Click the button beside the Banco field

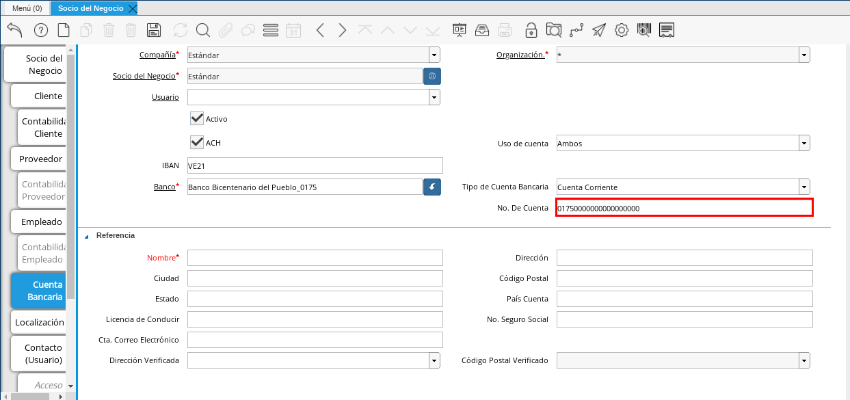(432, 187)
